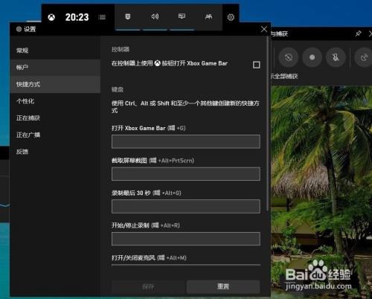Enable controller Xbox button opens Game Bar checkbox
The width and height of the screenshot is (372, 299).
point(257,65)
